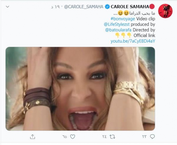The image size is (177, 145).
Task: Click the share tweet icon
Action: [32, 137]
